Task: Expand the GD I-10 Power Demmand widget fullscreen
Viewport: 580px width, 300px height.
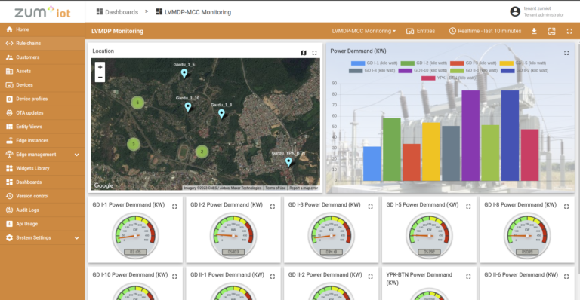Action: tap(174, 277)
